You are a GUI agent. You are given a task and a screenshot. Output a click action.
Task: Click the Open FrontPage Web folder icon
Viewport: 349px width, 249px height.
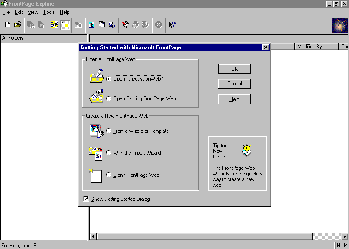click(18, 25)
